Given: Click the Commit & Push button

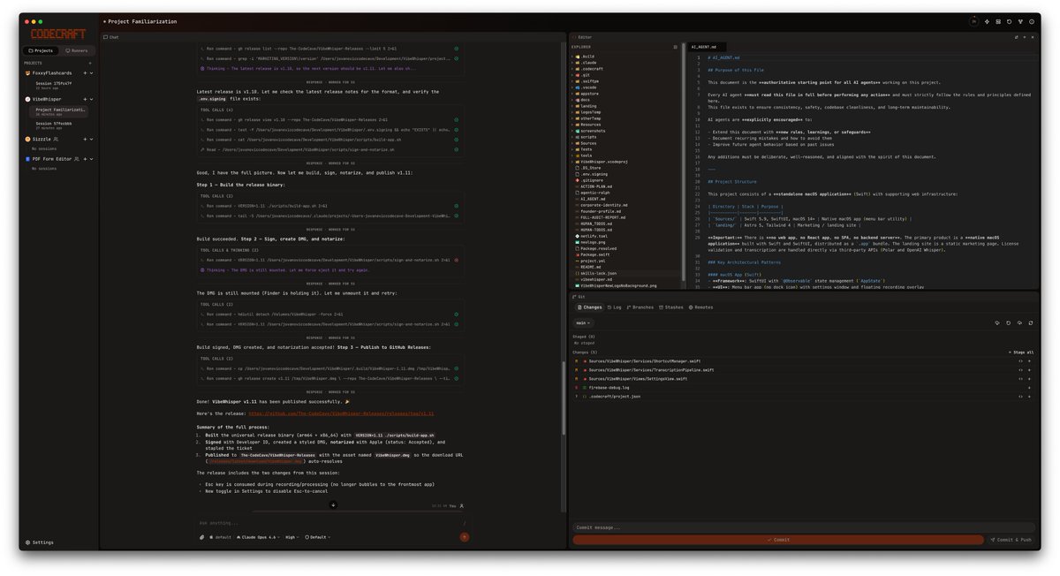Looking at the screenshot, I should (x=1011, y=539).
